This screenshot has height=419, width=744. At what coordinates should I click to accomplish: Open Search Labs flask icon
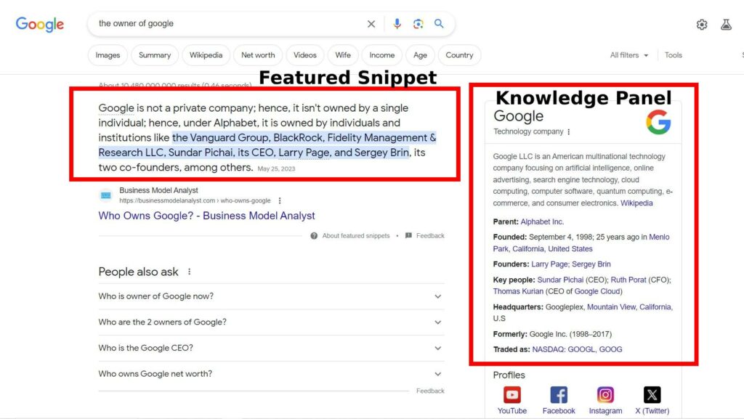click(726, 25)
